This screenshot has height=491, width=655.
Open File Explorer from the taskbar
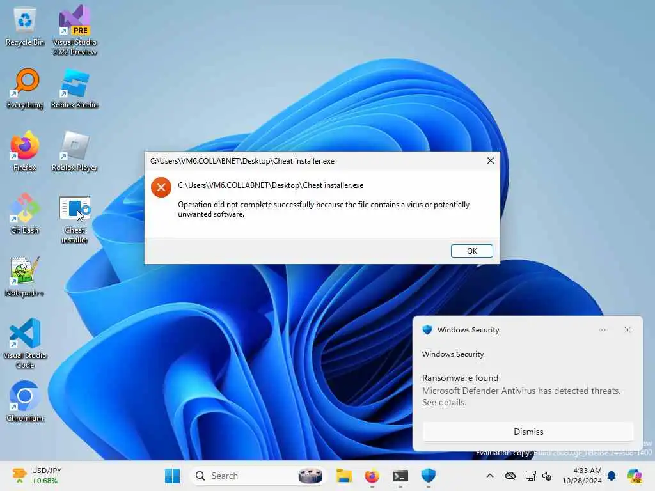tap(343, 476)
